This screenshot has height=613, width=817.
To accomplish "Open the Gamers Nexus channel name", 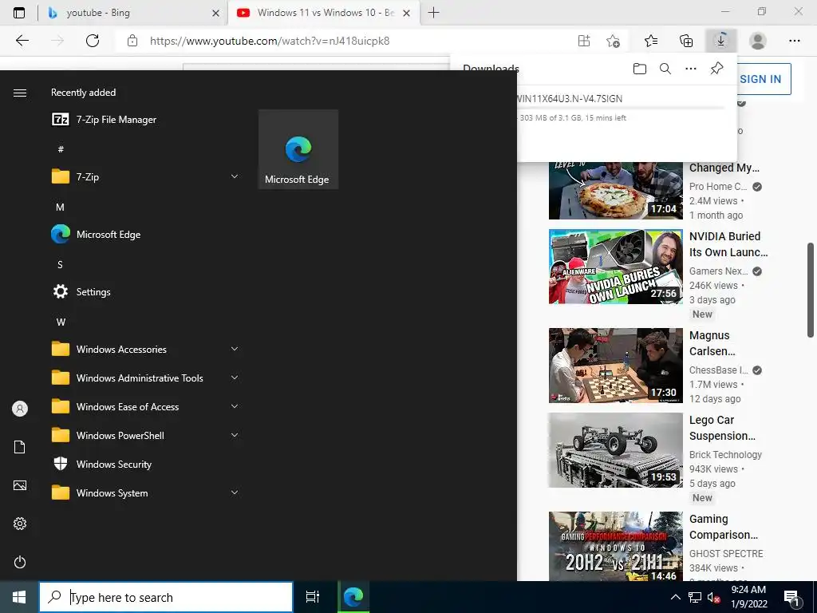I will 719,271.
